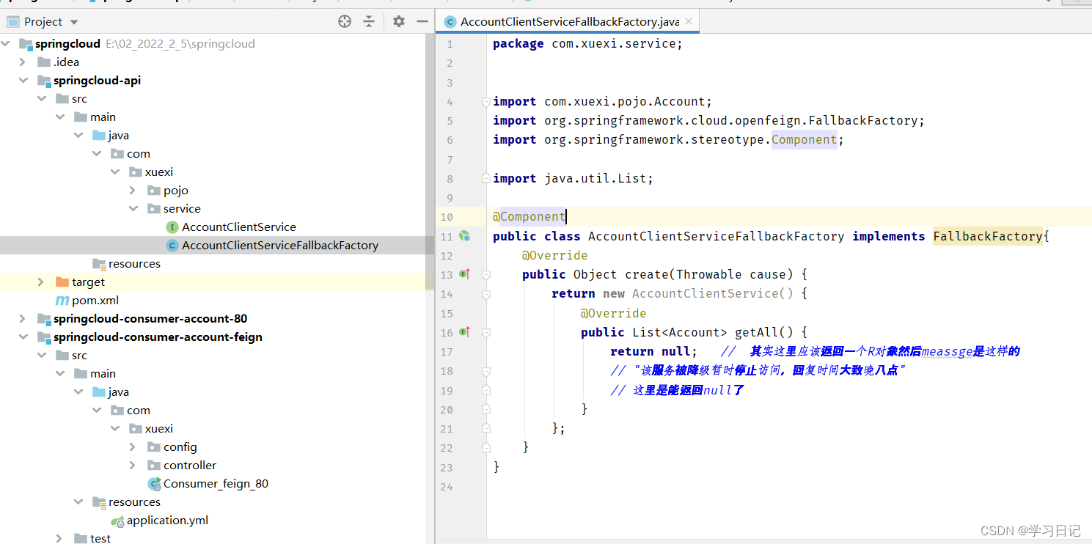Select springcloud-consumer-account-80 module row
Image resolution: width=1092 pixels, height=544 pixels.
(213, 319)
